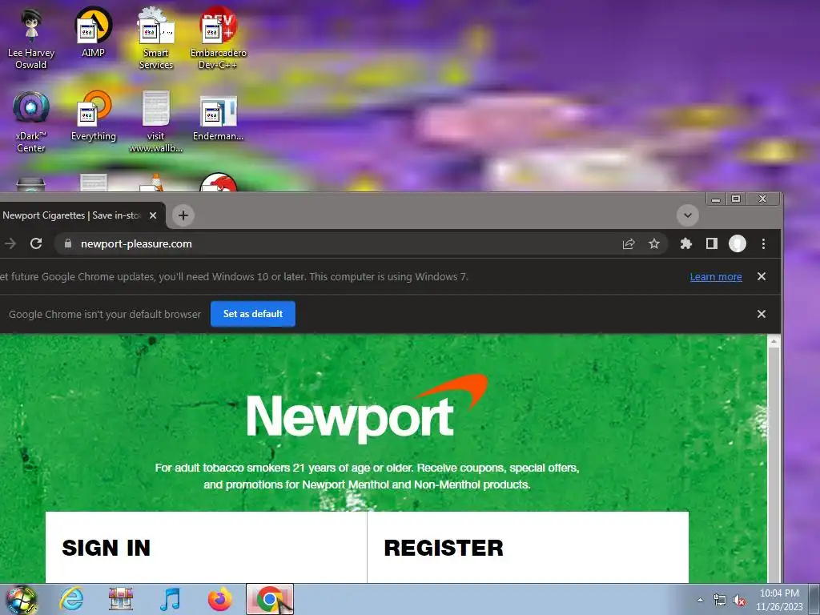820x615 pixels.
Task: Select the AIMP desktop shortcut
Action: point(93,32)
